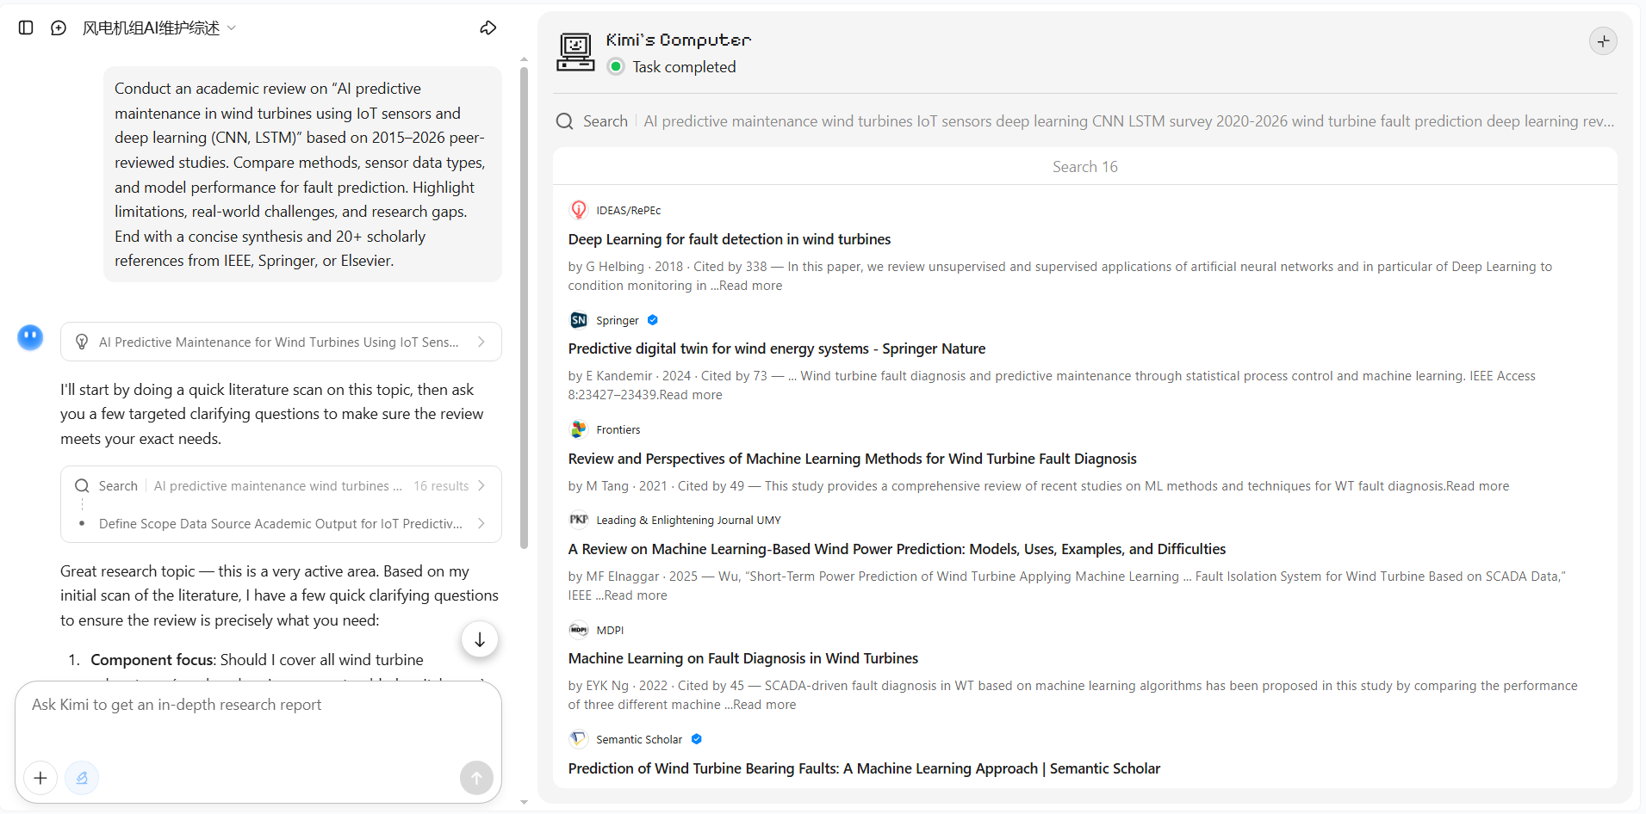This screenshot has height=814, width=1646.
Task: Click the Kimi's Computer monitor icon
Action: tap(575, 52)
